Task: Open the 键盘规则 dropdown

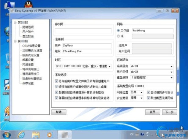Action: [152, 77]
